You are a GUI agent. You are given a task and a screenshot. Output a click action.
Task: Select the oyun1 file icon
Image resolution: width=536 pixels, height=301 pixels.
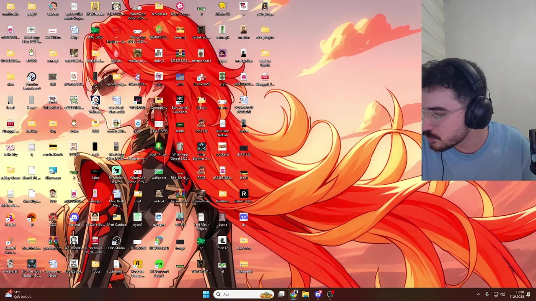click(x=137, y=219)
